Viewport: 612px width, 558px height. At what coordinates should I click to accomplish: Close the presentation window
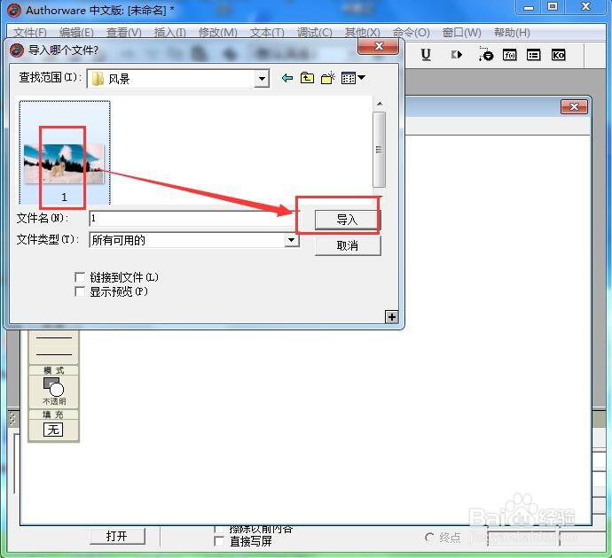[574, 106]
